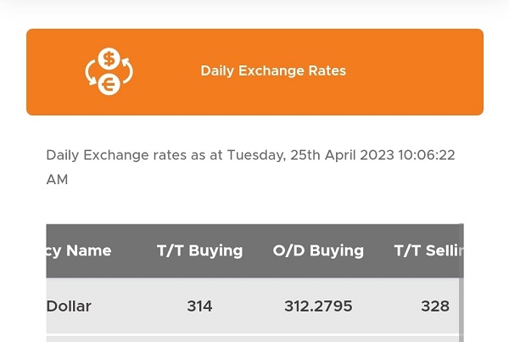Viewport: 509px width, 342px height.
Task: Click the dollar coin symbol
Action: [109, 59]
